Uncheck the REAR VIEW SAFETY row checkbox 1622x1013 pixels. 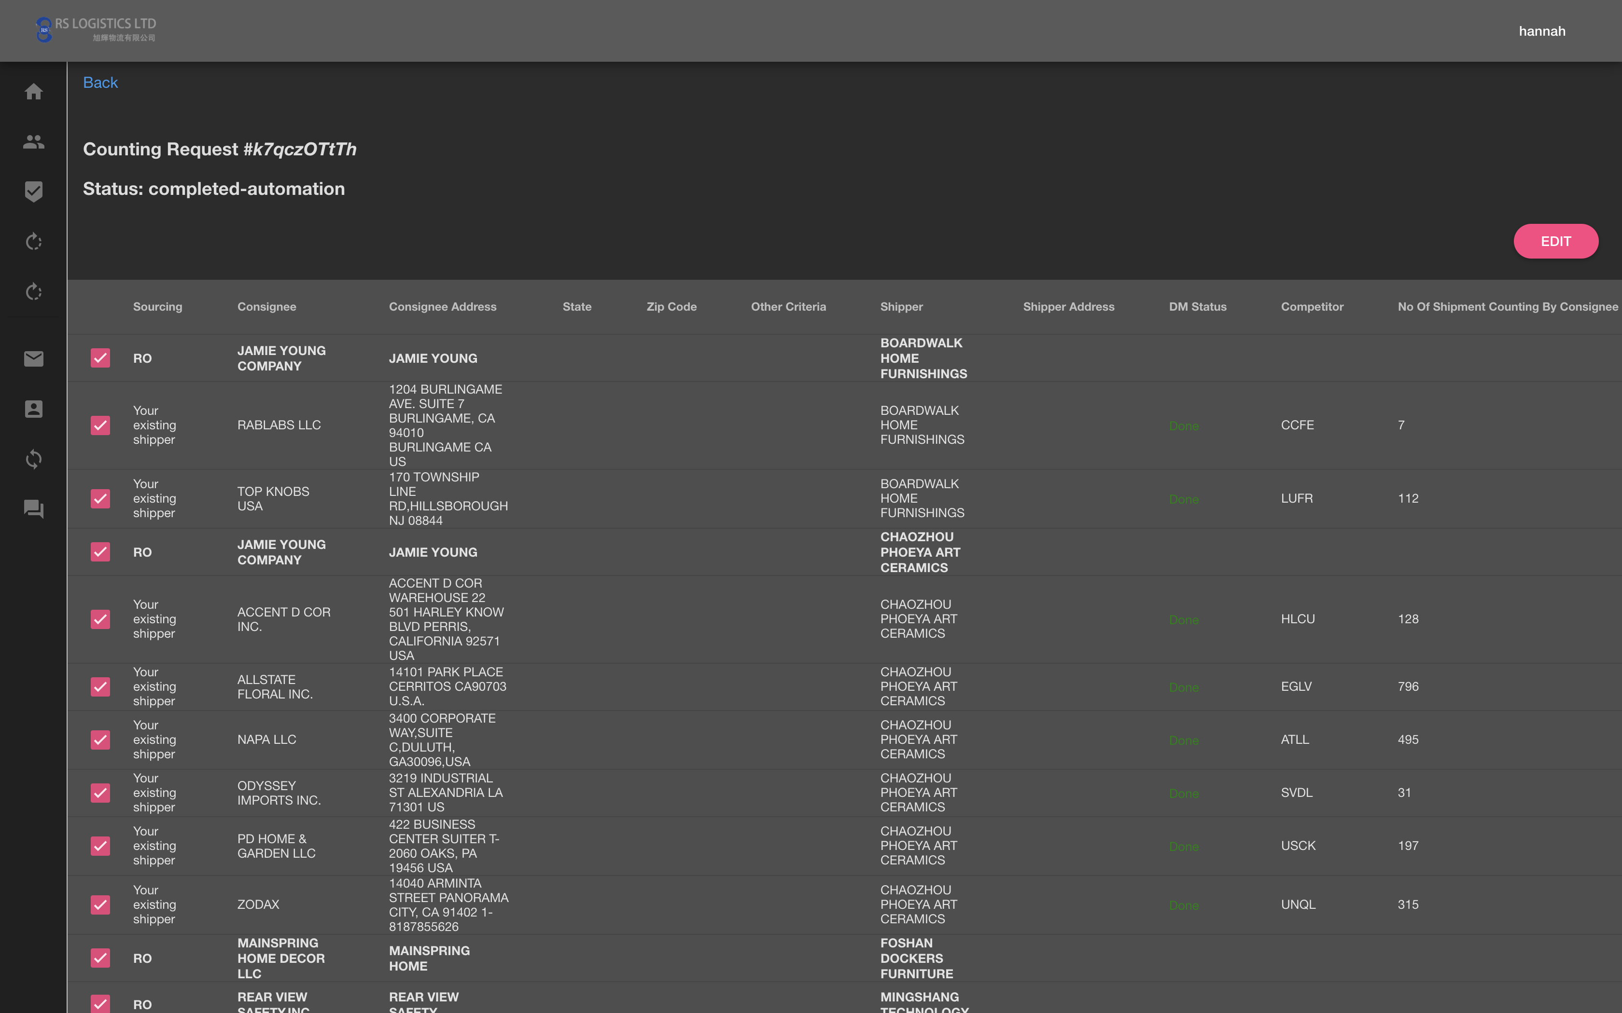(x=100, y=1004)
